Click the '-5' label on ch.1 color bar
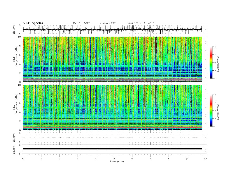Image resolution: width=231 pixels, height=178 pixels. pos(215,63)
